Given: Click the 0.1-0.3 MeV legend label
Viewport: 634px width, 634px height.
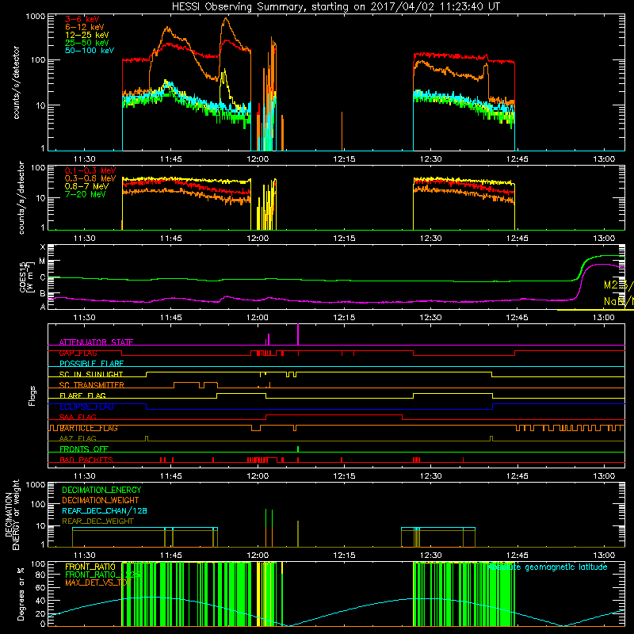Looking at the screenshot, I should [90, 170].
